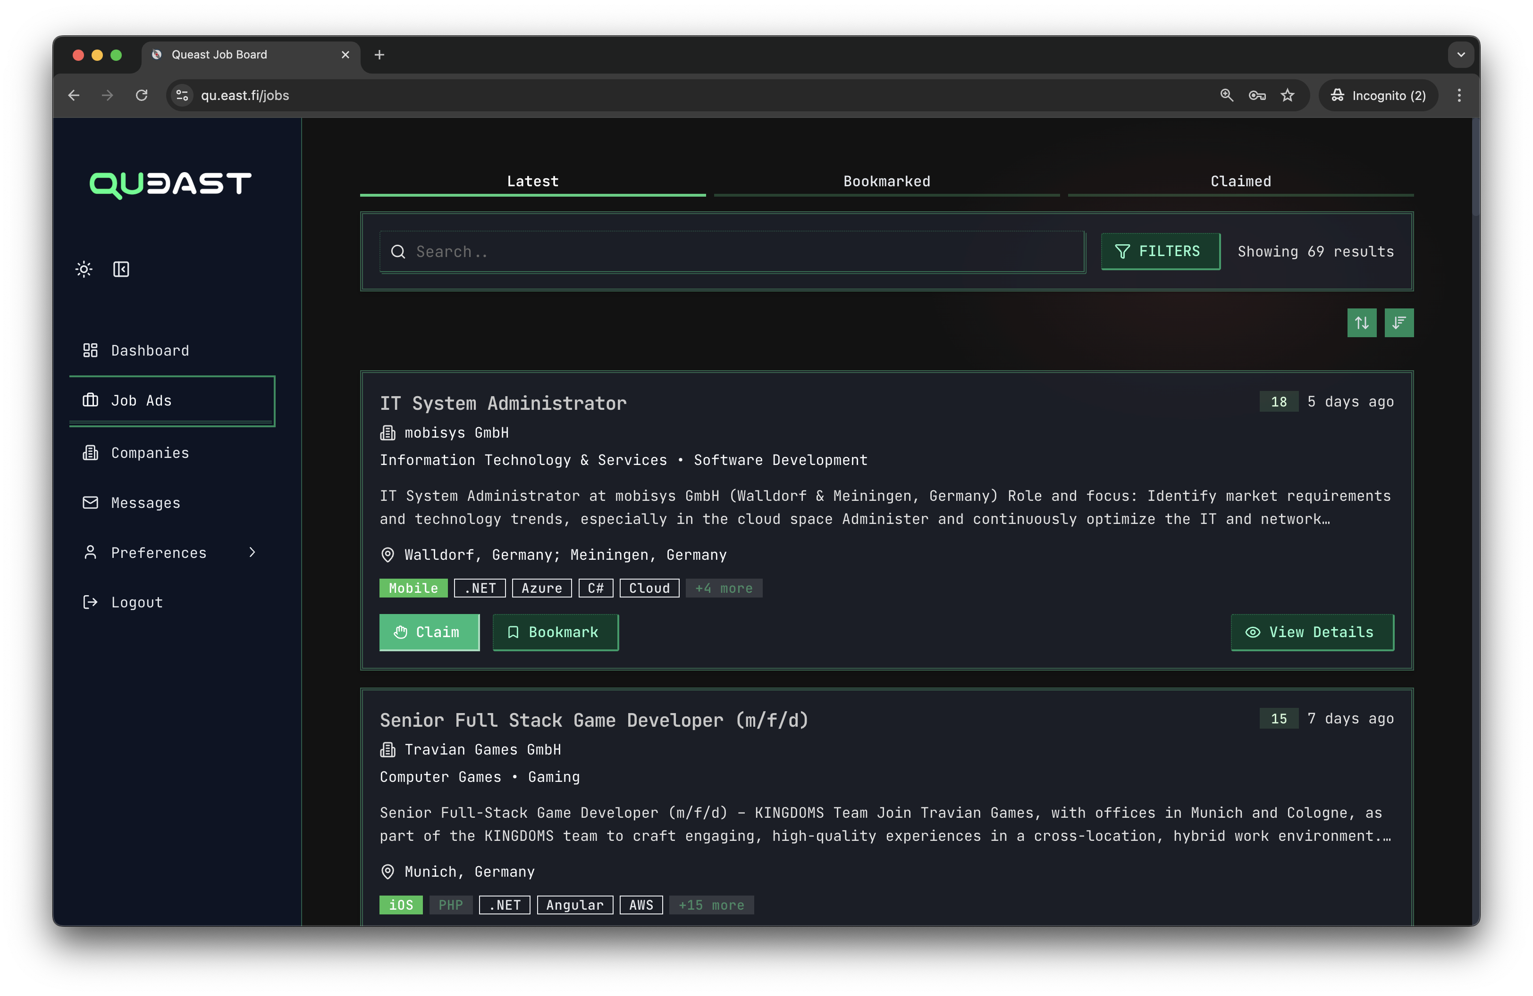This screenshot has height=996, width=1533.
Task: Open FILTERS panel
Action: click(1159, 251)
